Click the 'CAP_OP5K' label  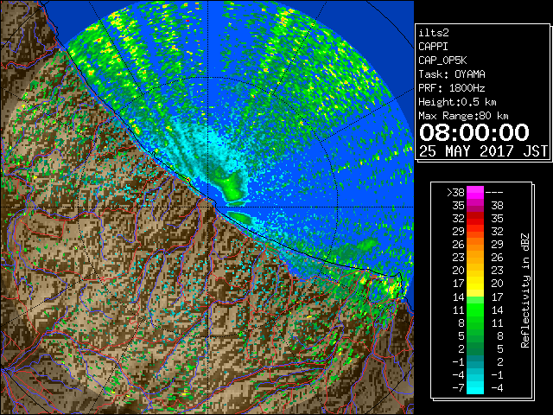pos(442,61)
